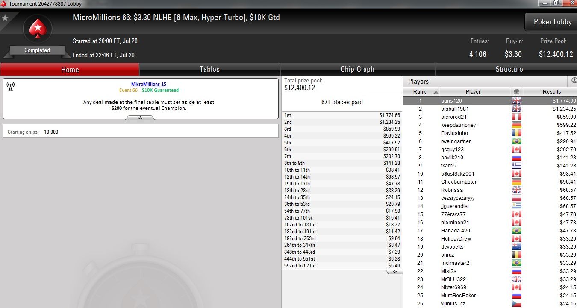Screen dimensions: 577x308
Task: Click the PokerStars red spade logo
Action: coord(37,29)
